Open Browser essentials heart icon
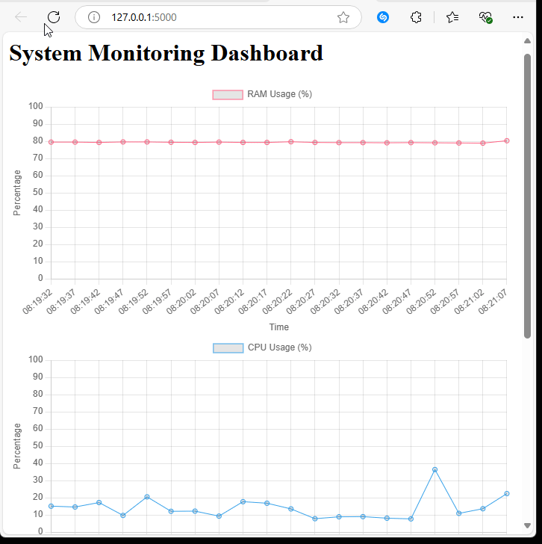 (x=485, y=17)
